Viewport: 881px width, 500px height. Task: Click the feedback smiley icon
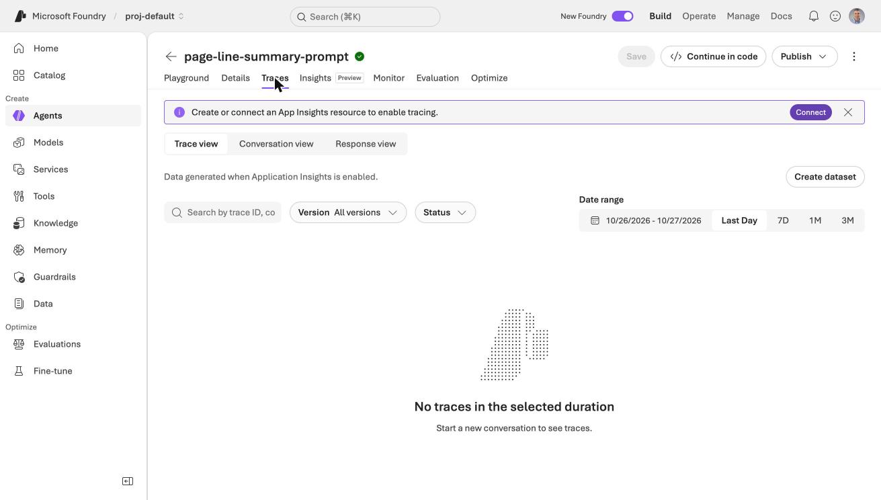pyautogui.click(x=835, y=16)
